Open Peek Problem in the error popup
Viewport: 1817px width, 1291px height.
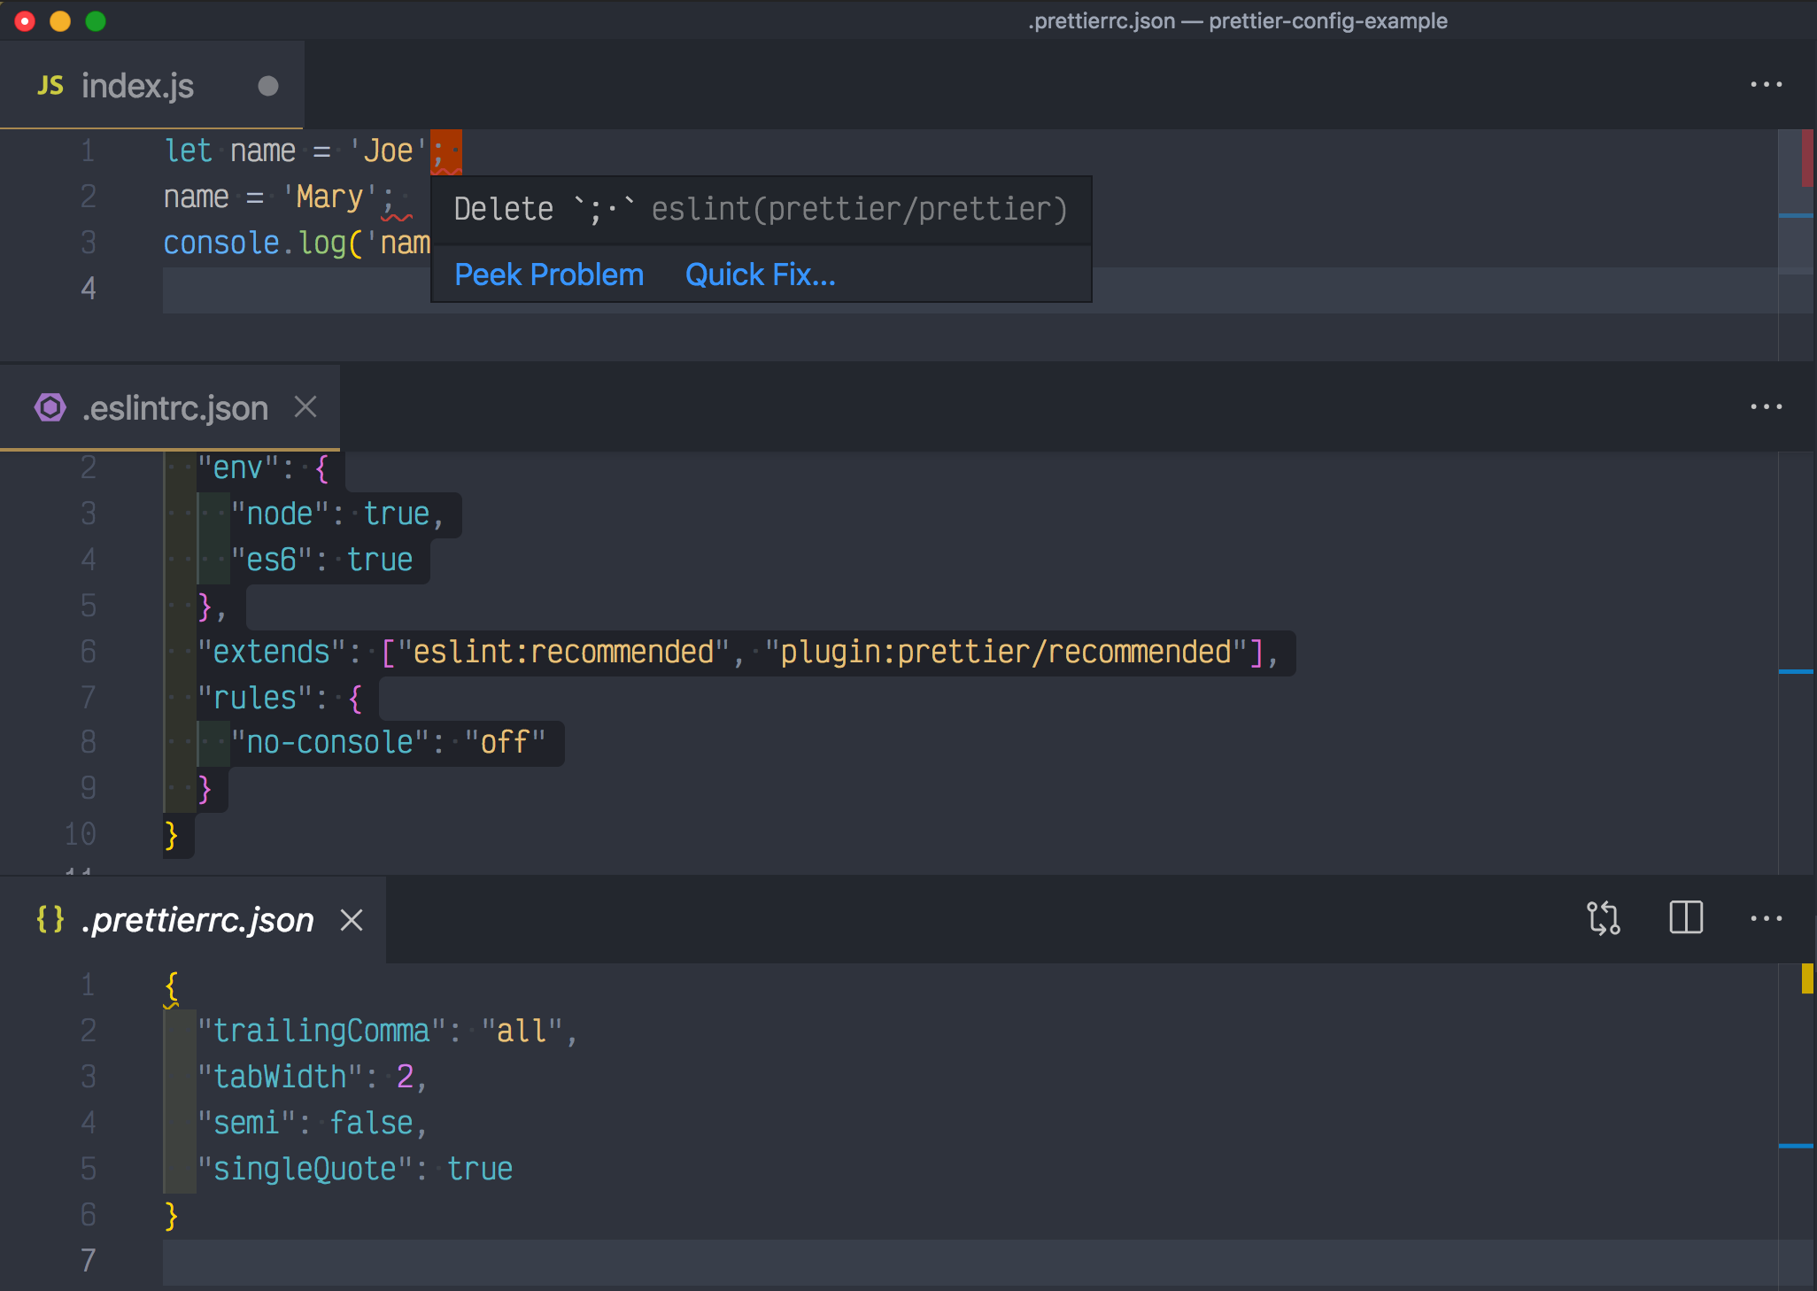click(549, 274)
